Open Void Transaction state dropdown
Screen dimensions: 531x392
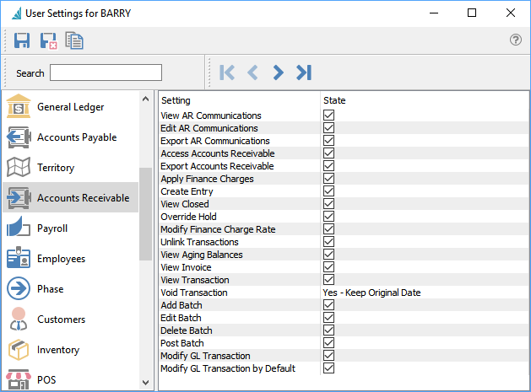coord(371,293)
